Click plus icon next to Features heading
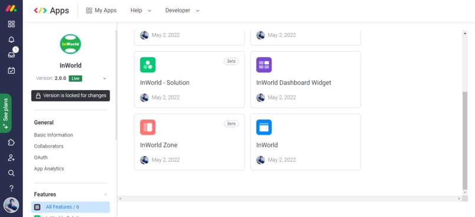The image size is (475, 217). click(105, 194)
